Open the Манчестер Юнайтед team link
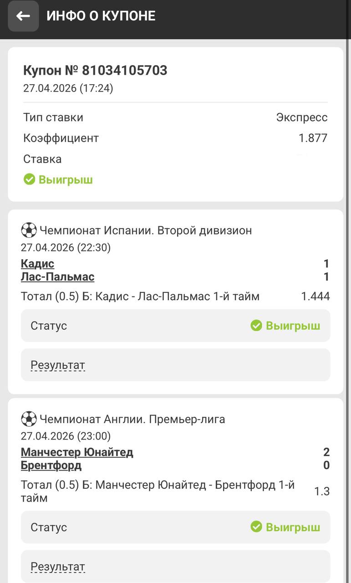This screenshot has width=351, height=583. point(77,452)
